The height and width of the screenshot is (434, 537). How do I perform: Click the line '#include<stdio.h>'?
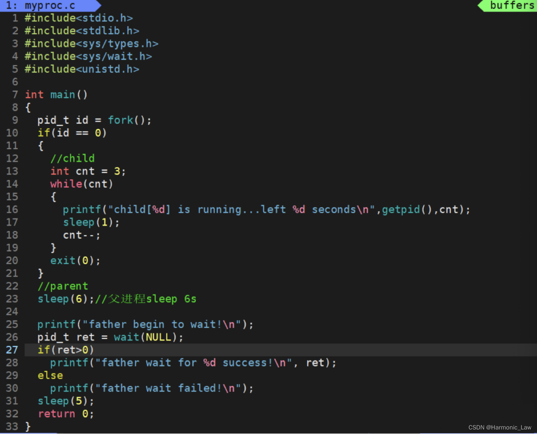pyautogui.click(x=79, y=18)
